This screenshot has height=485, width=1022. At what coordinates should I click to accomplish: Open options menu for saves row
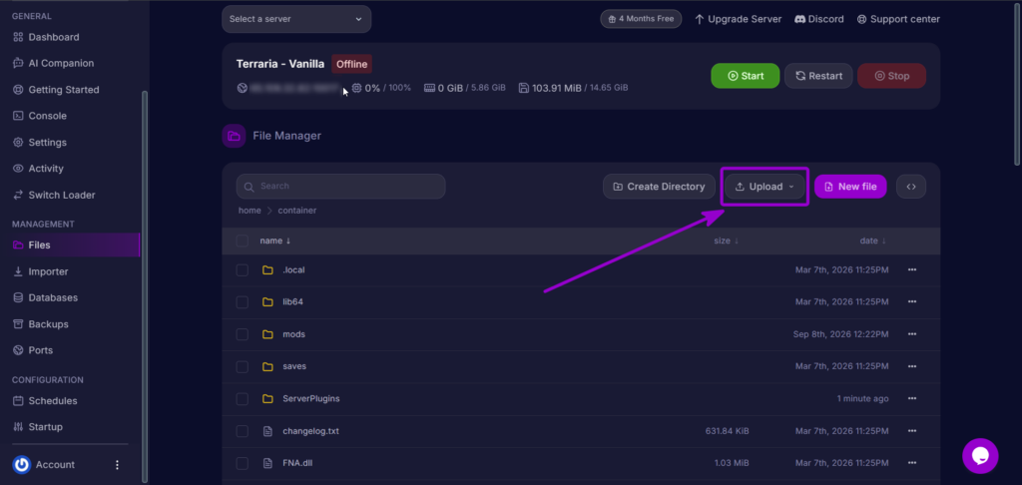click(912, 366)
